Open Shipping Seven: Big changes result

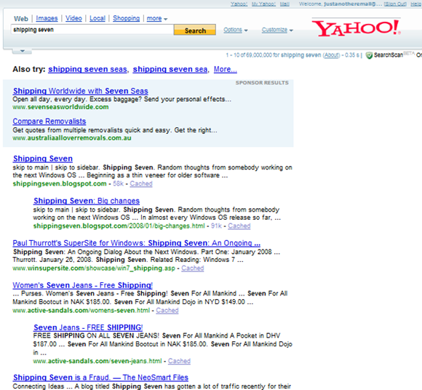87,201
